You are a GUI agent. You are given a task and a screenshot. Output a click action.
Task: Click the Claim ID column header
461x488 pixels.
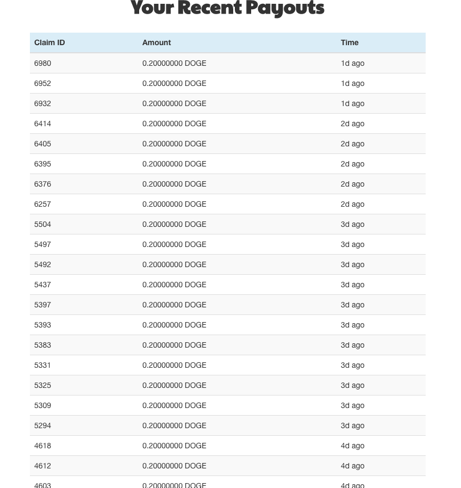pos(49,42)
